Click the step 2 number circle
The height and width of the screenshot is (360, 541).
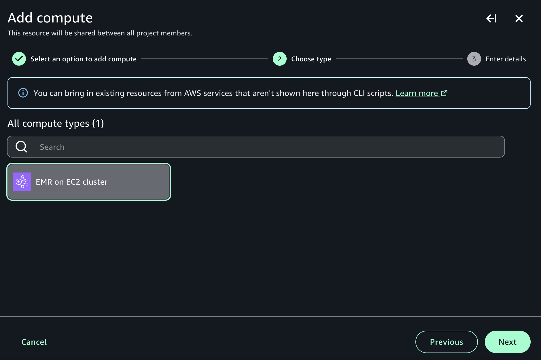(x=279, y=59)
